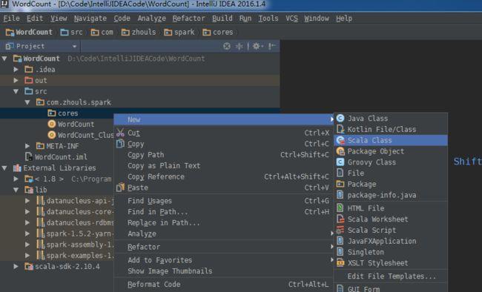Viewport: 482px width, 292px height.
Task: Collapse the WordCount root node
Action: click(x=4, y=59)
